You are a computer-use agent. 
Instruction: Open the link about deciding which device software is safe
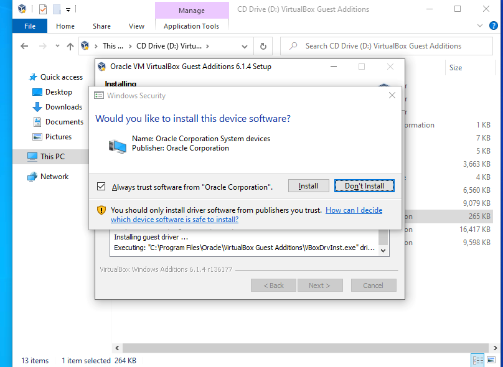[x=247, y=215]
